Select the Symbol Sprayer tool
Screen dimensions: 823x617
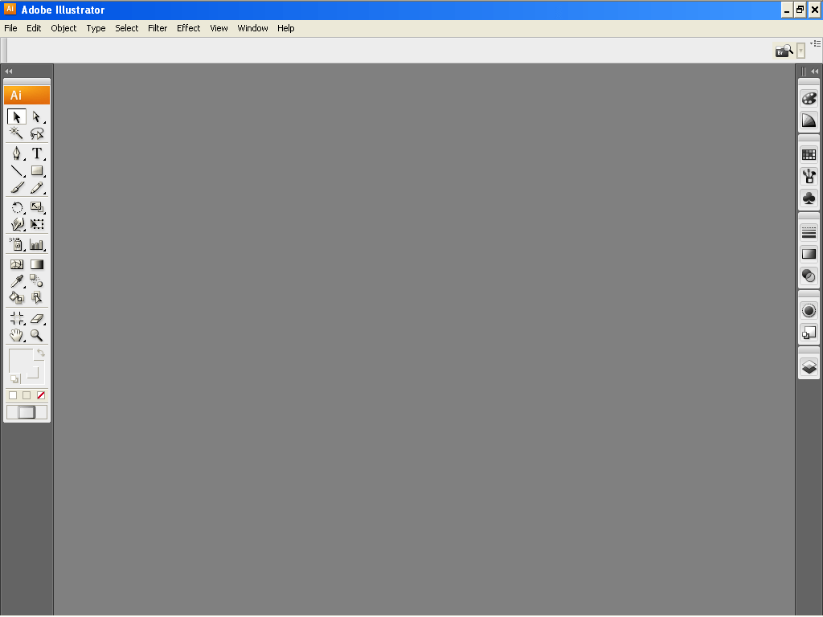16,244
